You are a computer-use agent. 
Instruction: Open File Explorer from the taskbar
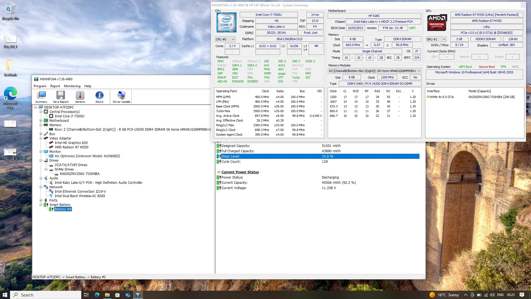coord(107,295)
